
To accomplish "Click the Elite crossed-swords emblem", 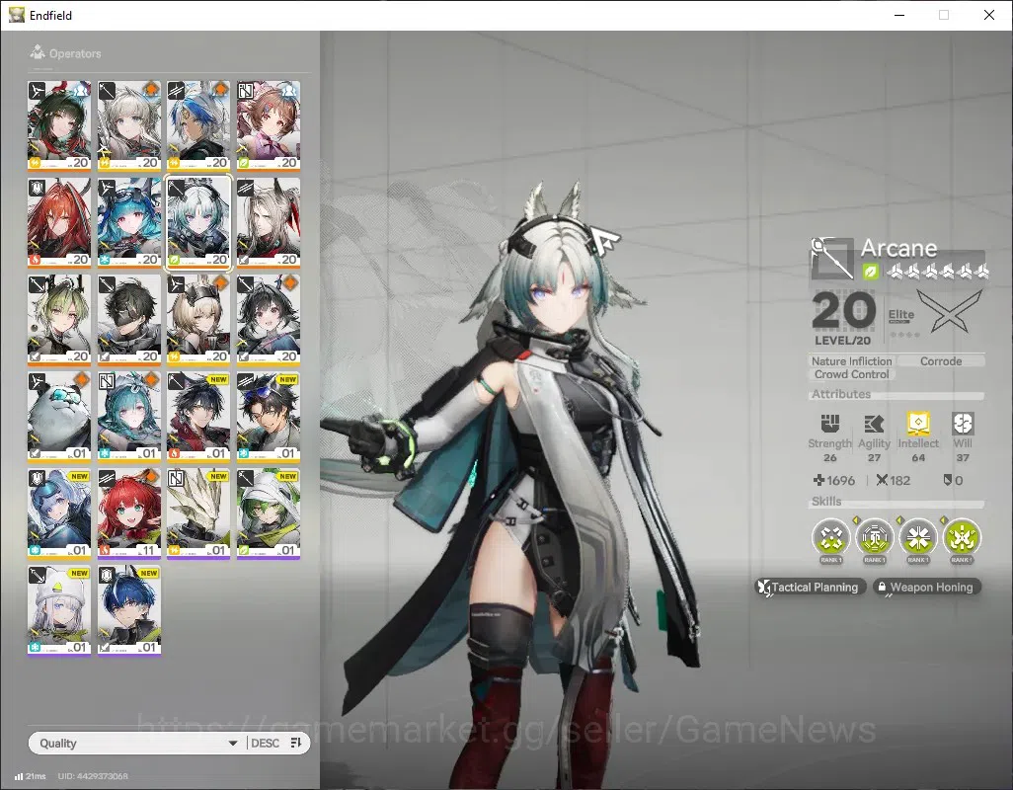I will coord(950,310).
